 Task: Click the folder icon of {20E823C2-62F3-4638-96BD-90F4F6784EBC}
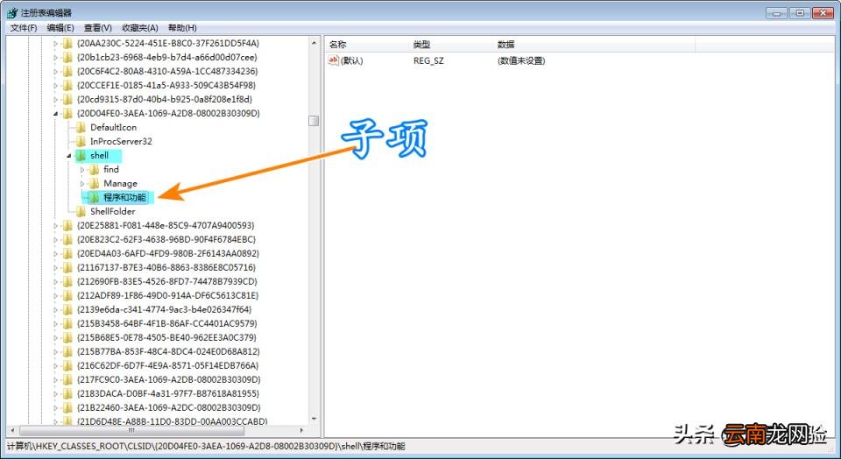67,240
